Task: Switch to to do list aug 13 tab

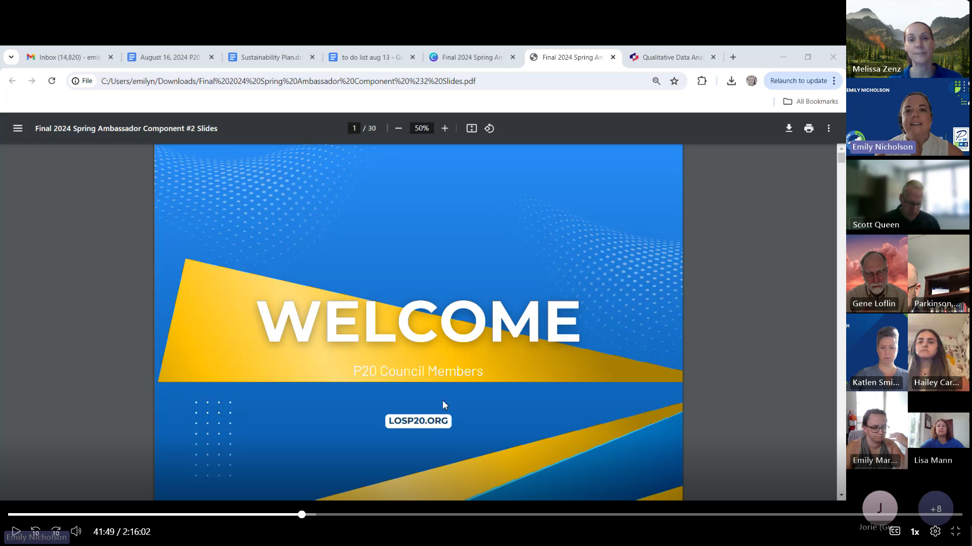Action: tap(372, 57)
